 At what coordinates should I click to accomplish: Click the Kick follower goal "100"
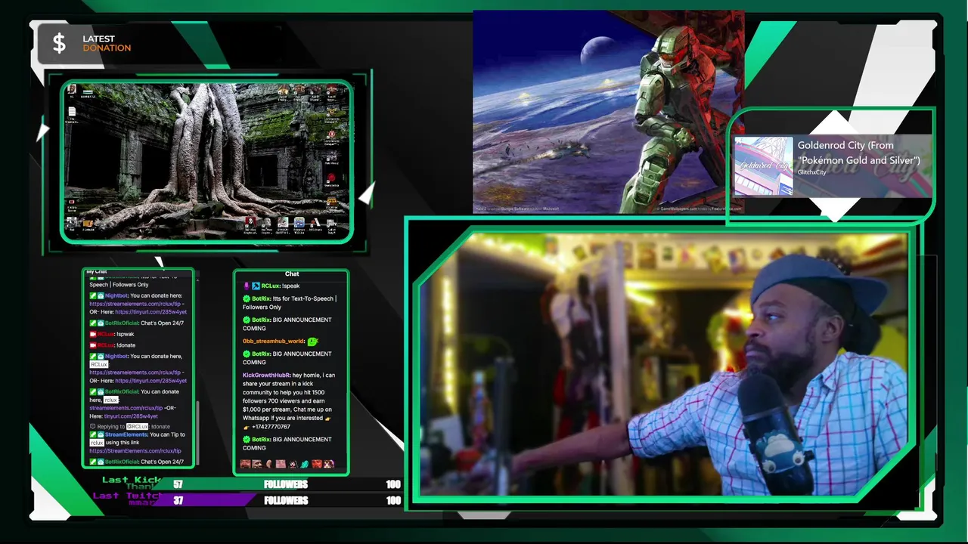[393, 484]
